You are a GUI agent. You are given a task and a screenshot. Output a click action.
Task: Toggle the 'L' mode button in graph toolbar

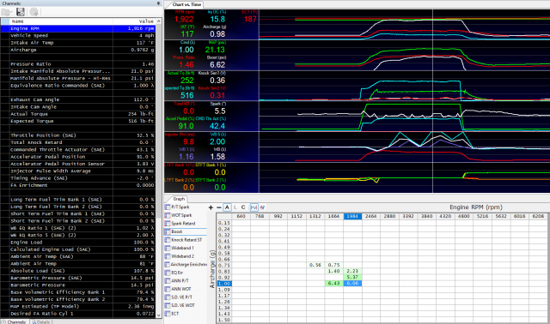pos(235,207)
